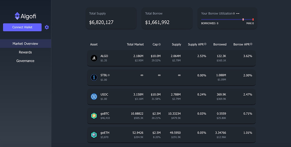Click ALGO cap utilization 29.52%
Screen dimensions: 291x147
coord(156,61)
